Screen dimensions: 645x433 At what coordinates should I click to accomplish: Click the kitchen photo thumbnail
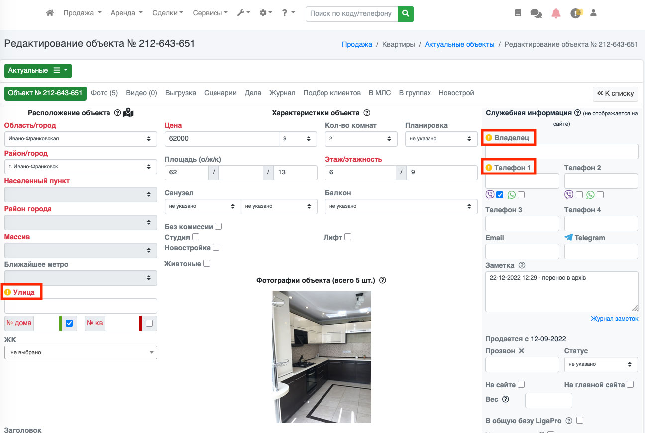[x=321, y=356]
